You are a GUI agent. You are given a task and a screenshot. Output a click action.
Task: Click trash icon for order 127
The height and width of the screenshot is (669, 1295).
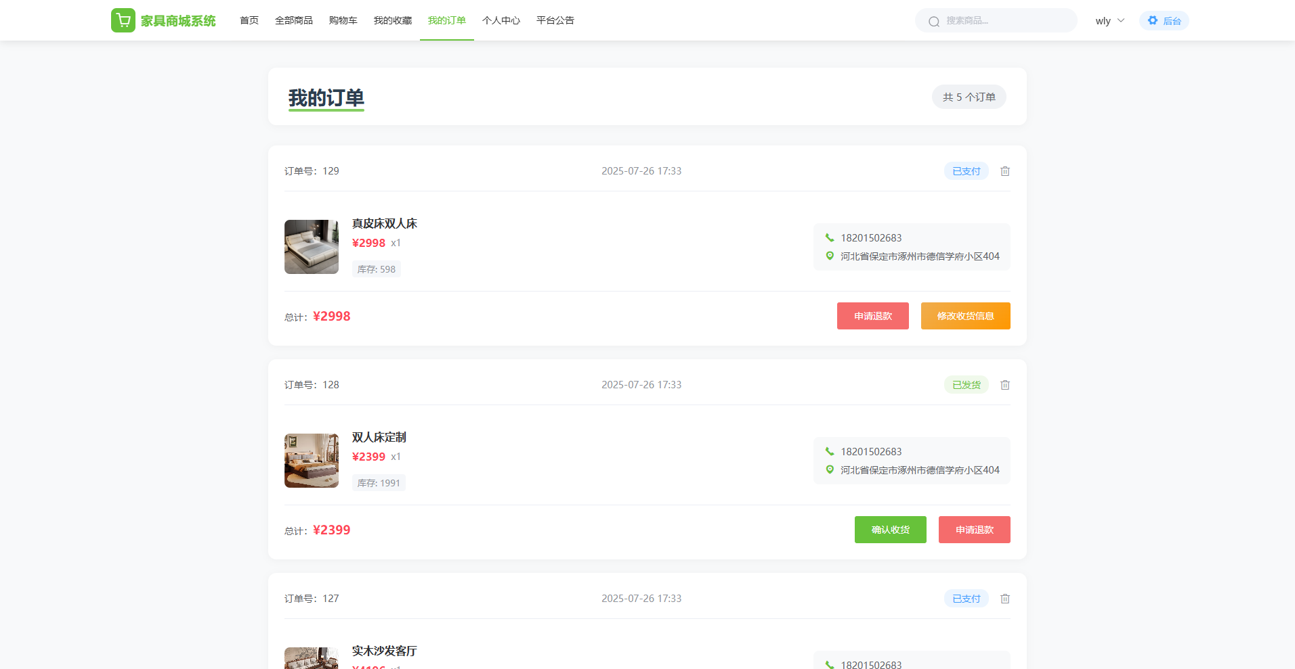(1005, 599)
